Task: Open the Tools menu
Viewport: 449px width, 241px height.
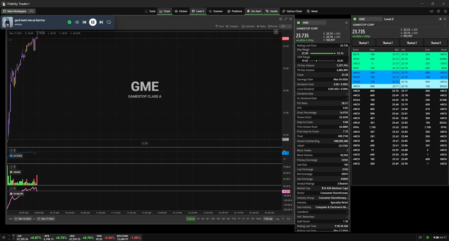Action: (x=150, y=11)
